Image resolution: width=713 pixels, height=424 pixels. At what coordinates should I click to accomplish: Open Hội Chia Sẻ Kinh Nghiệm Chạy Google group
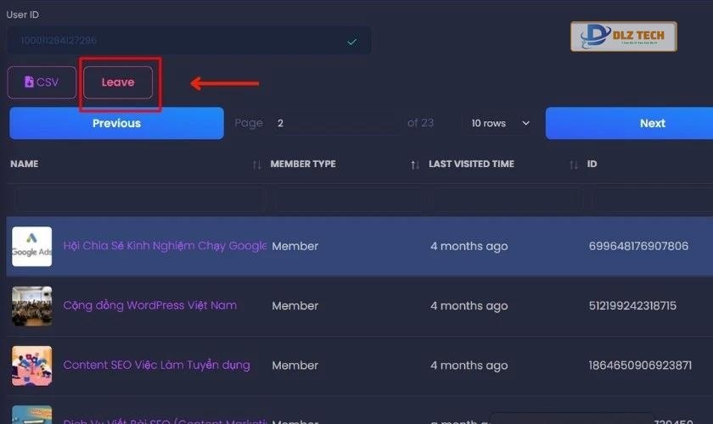pyautogui.click(x=165, y=246)
